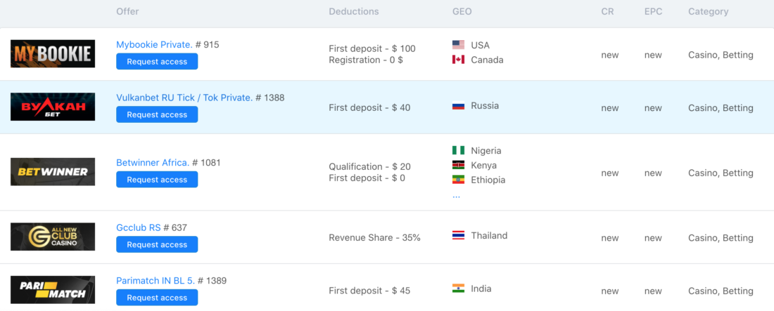The height and width of the screenshot is (311, 774).
Task: Click the Parimatch logo image
Action: tap(53, 290)
